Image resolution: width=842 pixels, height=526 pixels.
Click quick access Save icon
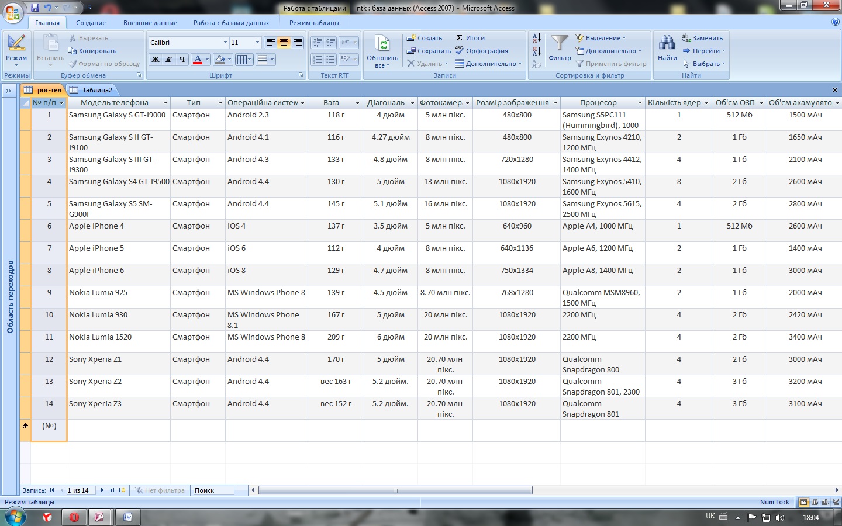tap(35, 8)
